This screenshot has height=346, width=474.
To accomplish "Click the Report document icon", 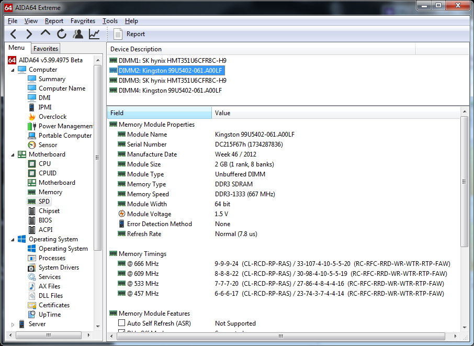I will [118, 34].
